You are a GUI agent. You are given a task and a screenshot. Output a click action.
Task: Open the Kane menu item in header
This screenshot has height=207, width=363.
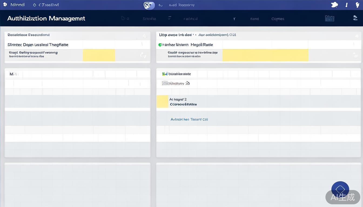(x=254, y=19)
